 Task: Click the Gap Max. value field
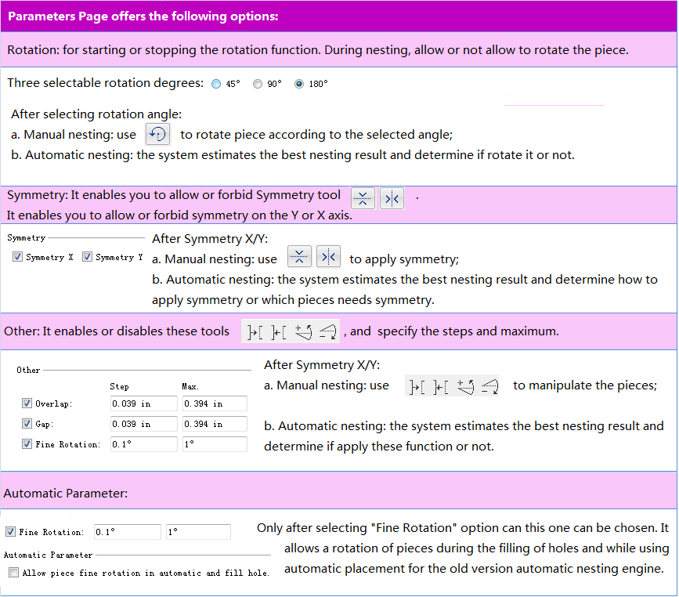click(214, 424)
